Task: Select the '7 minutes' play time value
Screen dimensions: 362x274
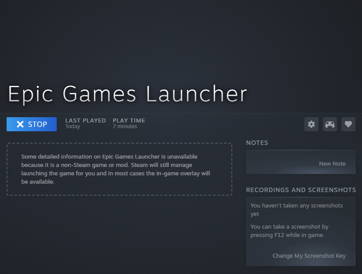Action: point(124,126)
